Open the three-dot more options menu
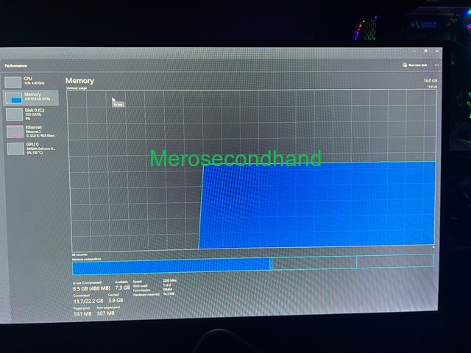The image size is (471, 353). pyautogui.click(x=436, y=65)
